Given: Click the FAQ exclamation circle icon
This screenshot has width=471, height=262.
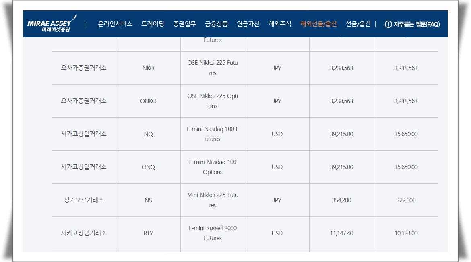Looking at the screenshot, I should (x=388, y=24).
